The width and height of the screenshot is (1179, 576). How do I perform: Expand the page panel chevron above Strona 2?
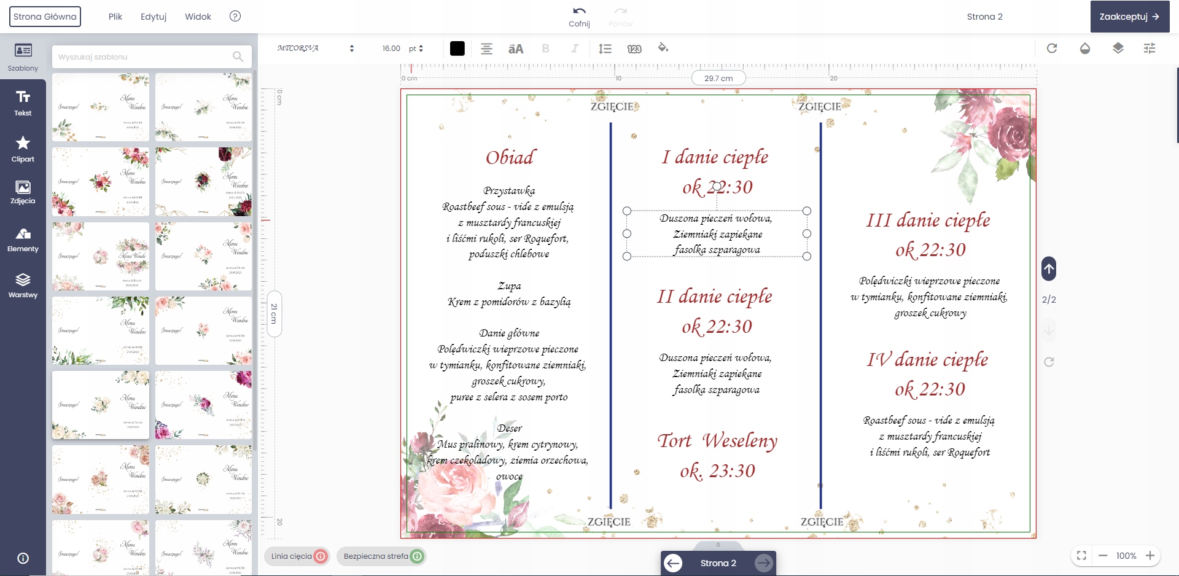pos(718,545)
